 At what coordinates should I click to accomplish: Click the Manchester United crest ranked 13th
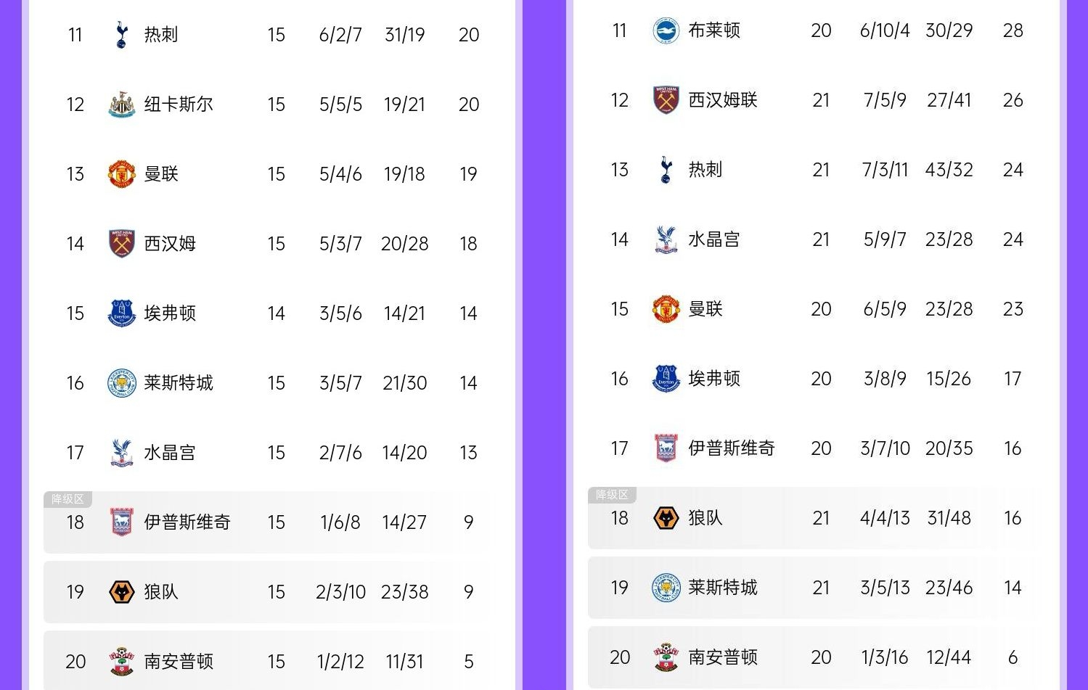[x=121, y=174]
